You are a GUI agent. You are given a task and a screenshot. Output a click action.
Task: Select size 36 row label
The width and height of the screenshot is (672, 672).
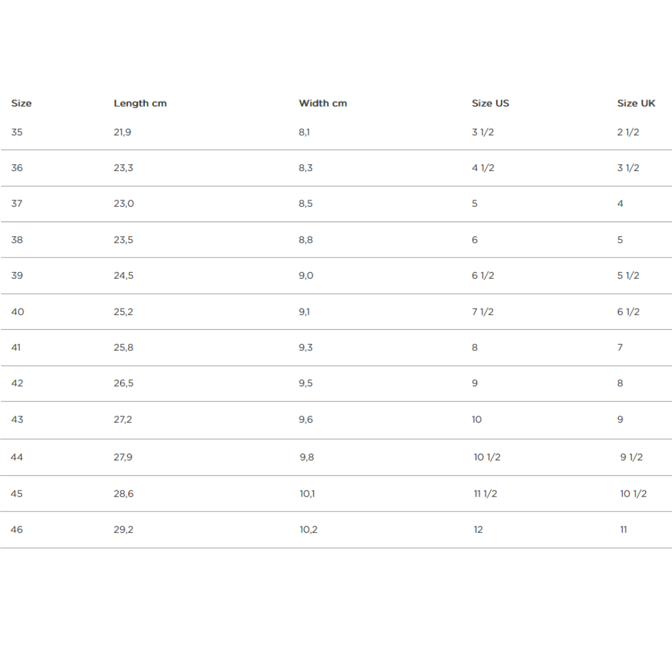[17, 168]
